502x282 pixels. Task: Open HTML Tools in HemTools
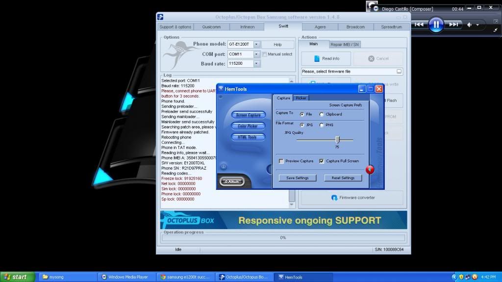coord(248,137)
